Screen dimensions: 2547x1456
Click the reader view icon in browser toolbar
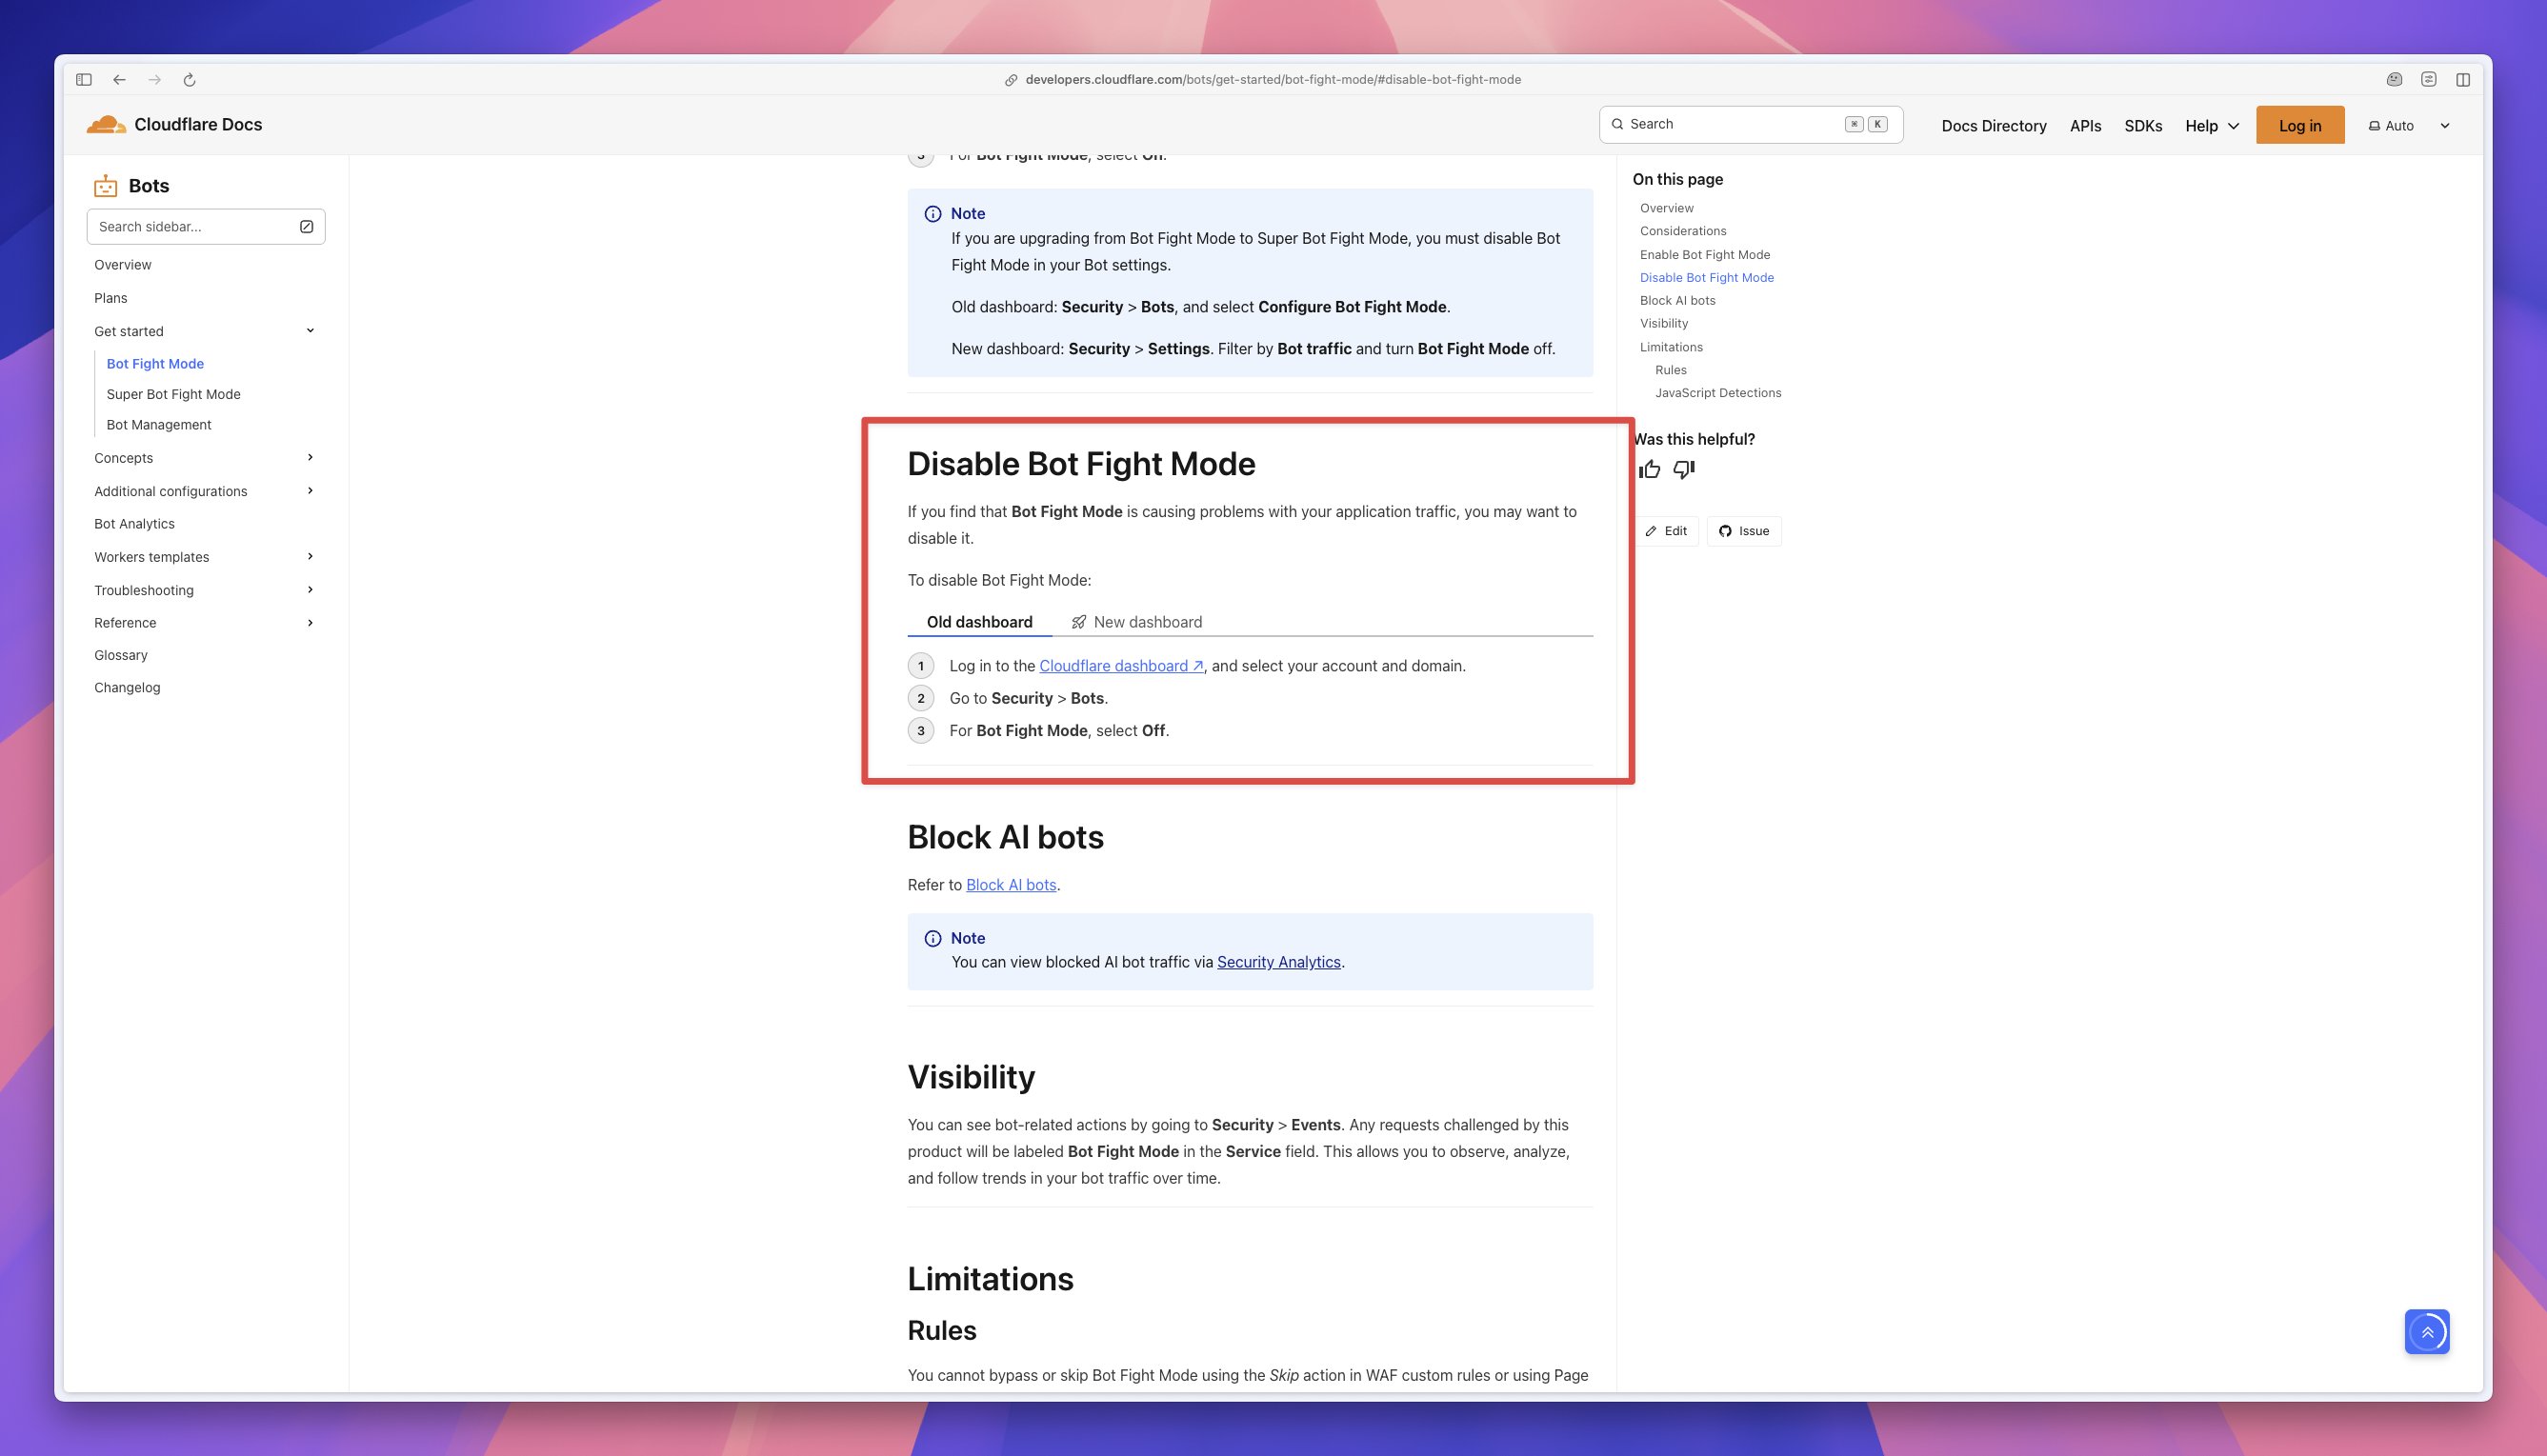pos(2428,80)
